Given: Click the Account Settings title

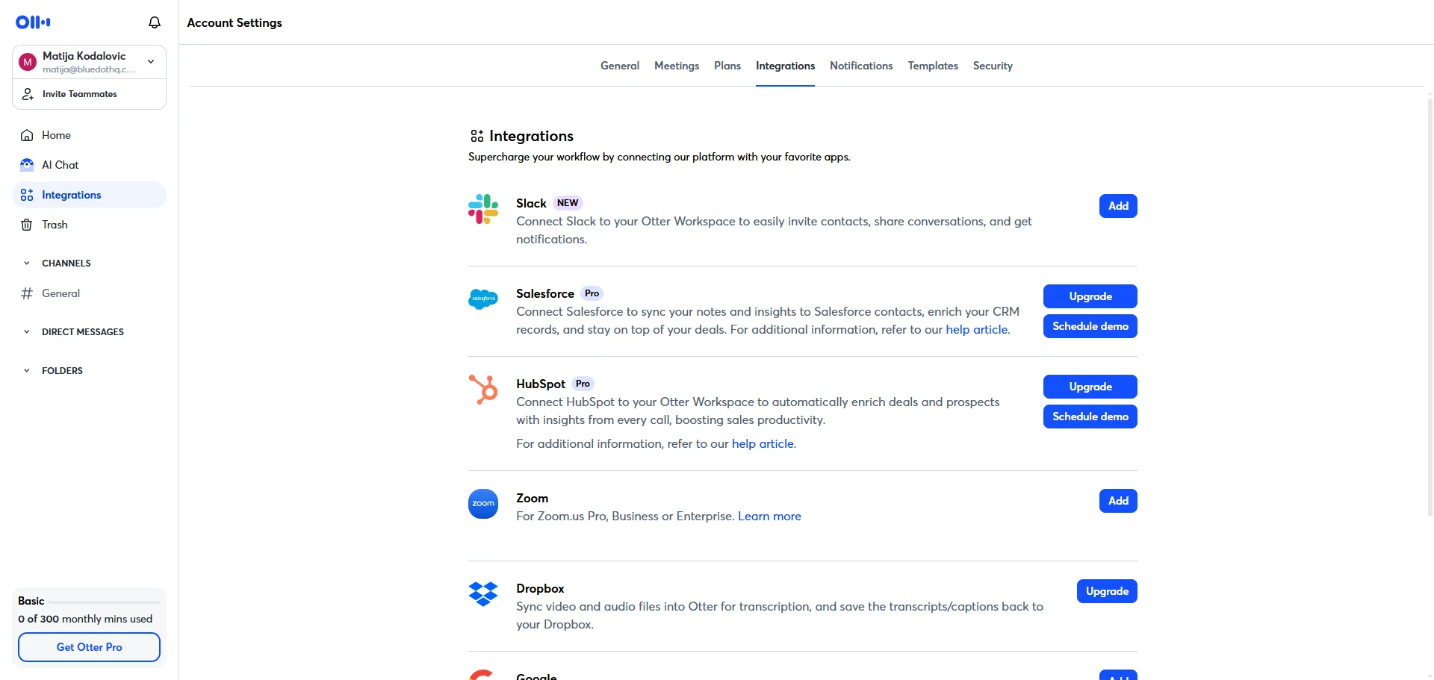Looking at the screenshot, I should coord(235,22).
